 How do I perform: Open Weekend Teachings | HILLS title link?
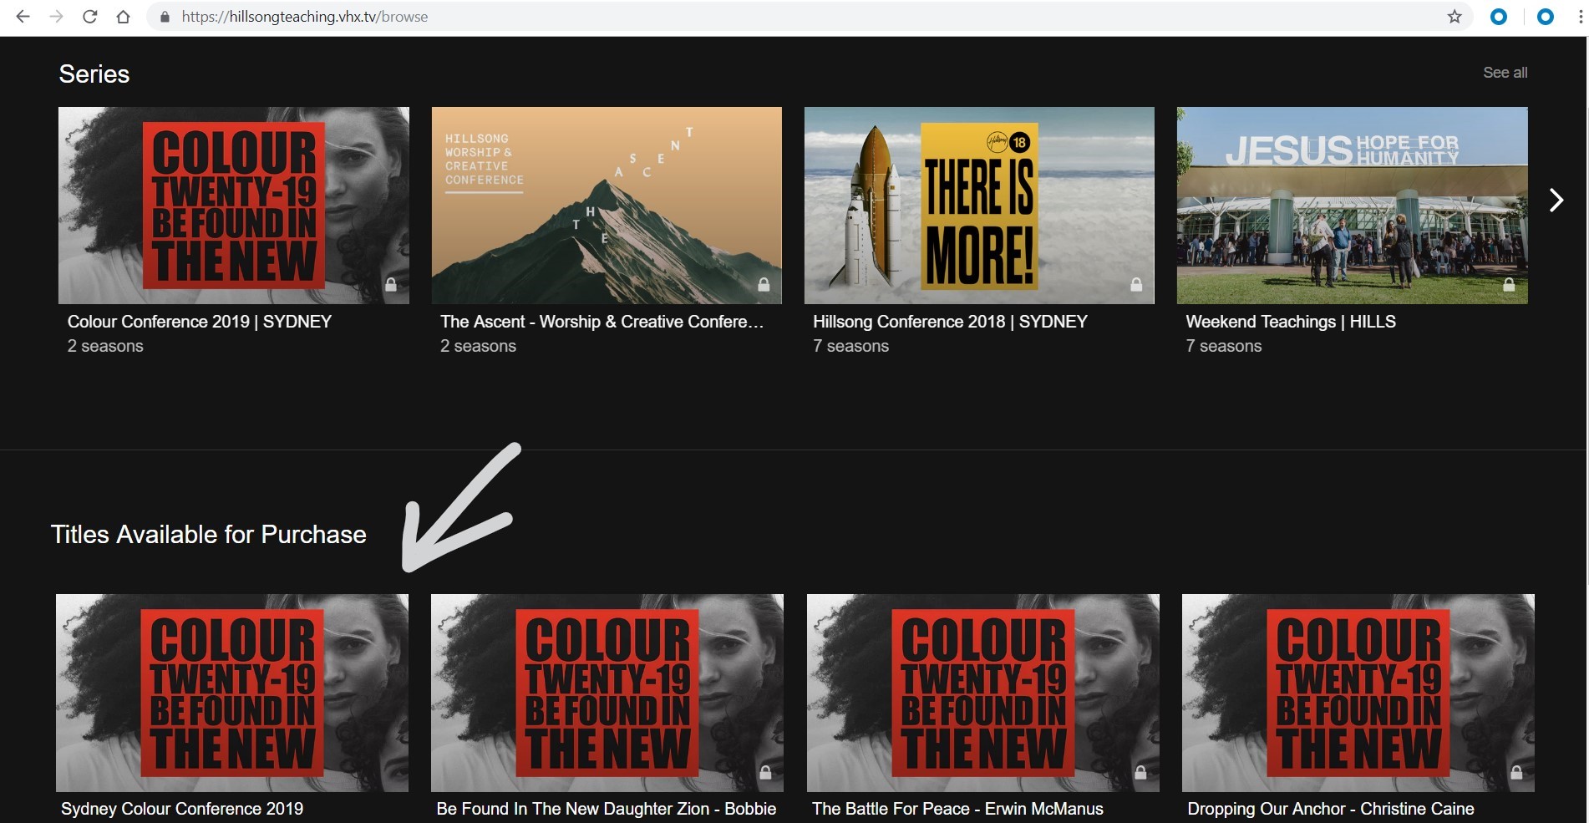coord(1291,322)
